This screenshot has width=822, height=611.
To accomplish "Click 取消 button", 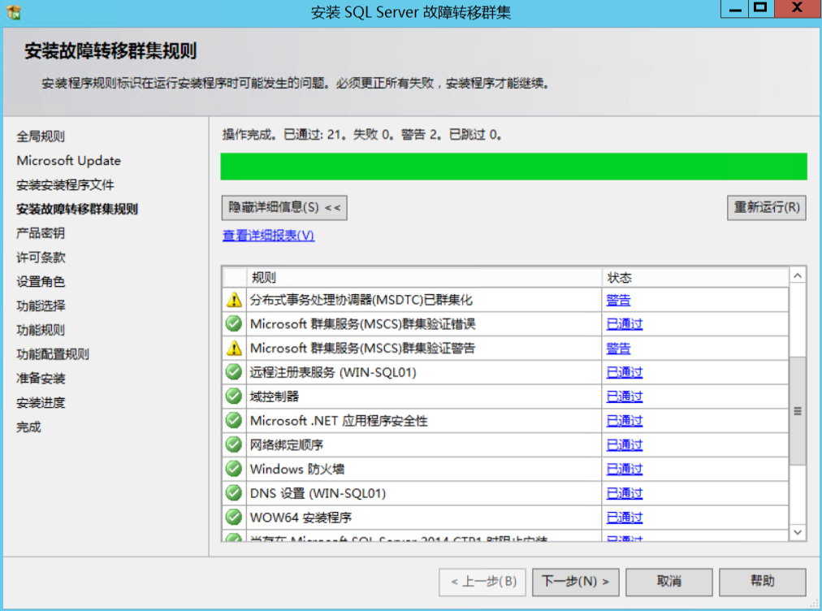I will [669, 582].
